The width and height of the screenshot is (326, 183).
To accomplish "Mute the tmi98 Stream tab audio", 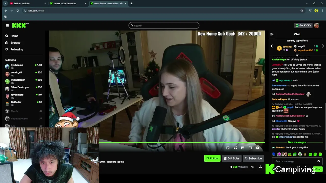I will (x=121, y=3).
